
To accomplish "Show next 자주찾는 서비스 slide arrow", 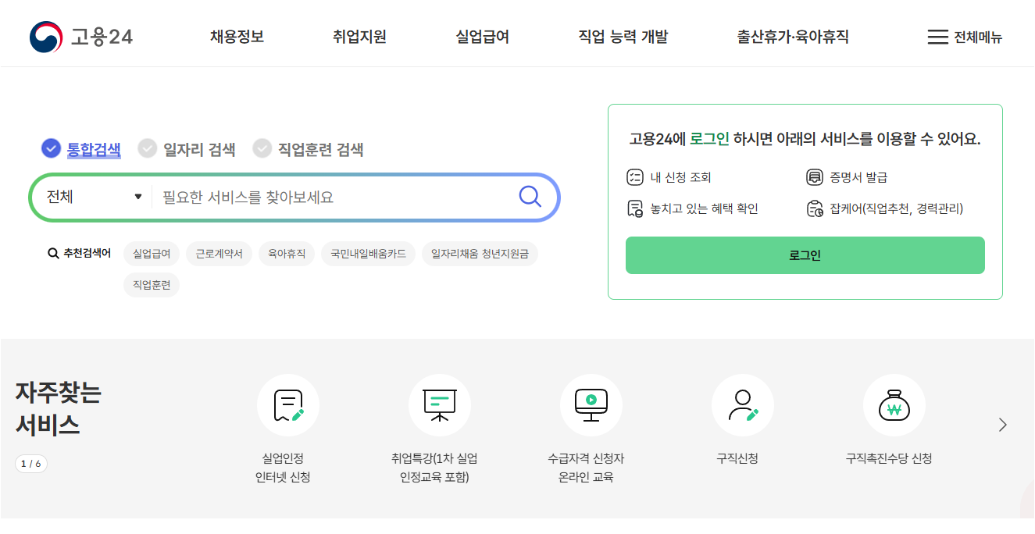I will pos(1003,425).
